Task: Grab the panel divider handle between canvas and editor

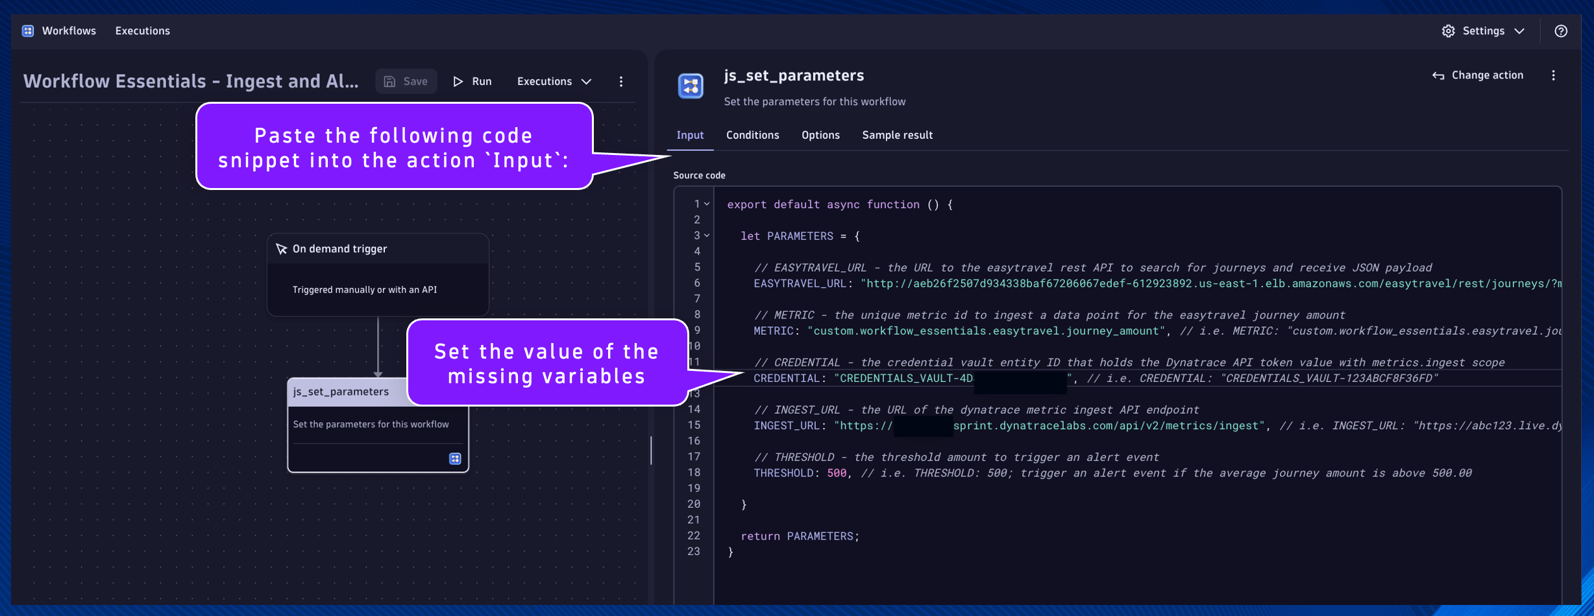Action: [651, 450]
